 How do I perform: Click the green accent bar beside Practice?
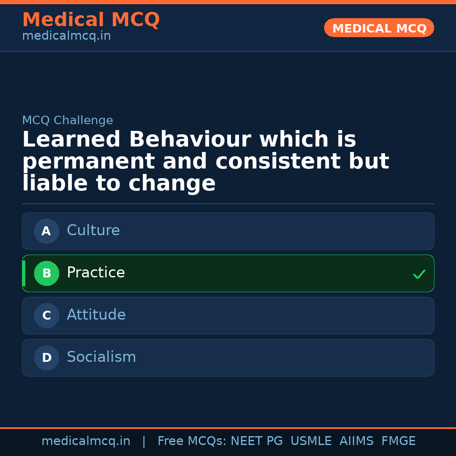[x=23, y=273]
